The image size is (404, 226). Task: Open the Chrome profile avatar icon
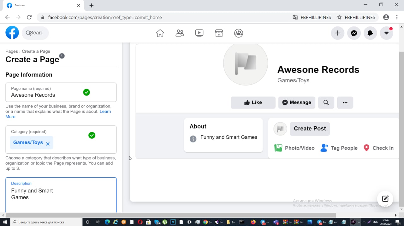coord(386,17)
